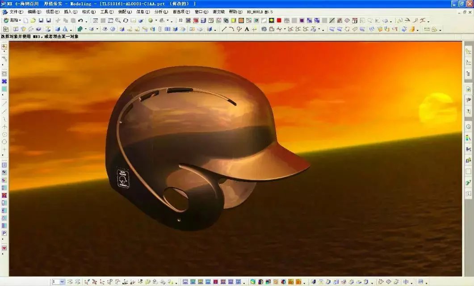Click the red color swatch in toolbar
Image resolution: width=474 pixels, height=286 pixels.
(279, 21)
